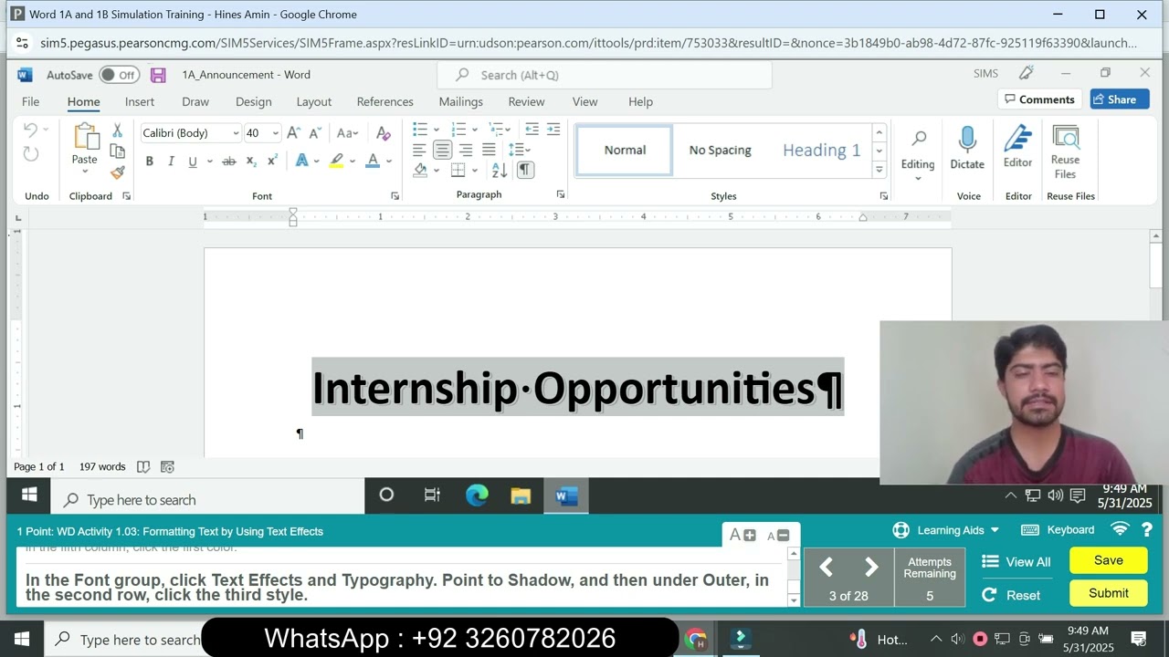Click in the Search (Alt+Q) box
Image resolution: width=1169 pixels, height=657 pixels.
pyautogui.click(x=605, y=75)
